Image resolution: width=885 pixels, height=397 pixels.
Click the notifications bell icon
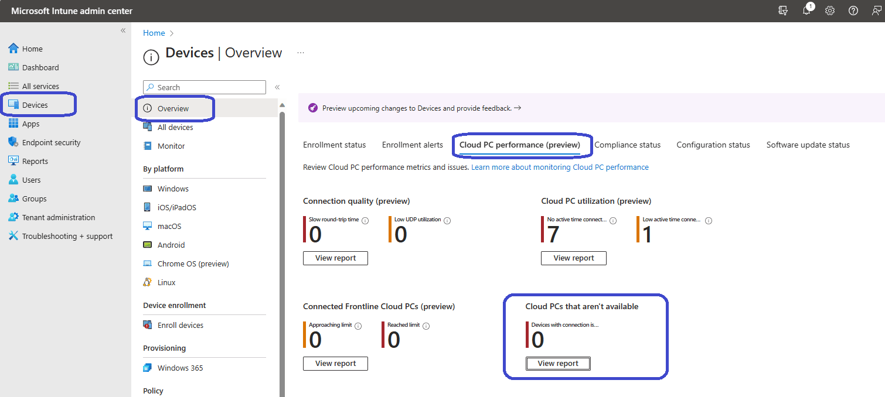tap(806, 11)
